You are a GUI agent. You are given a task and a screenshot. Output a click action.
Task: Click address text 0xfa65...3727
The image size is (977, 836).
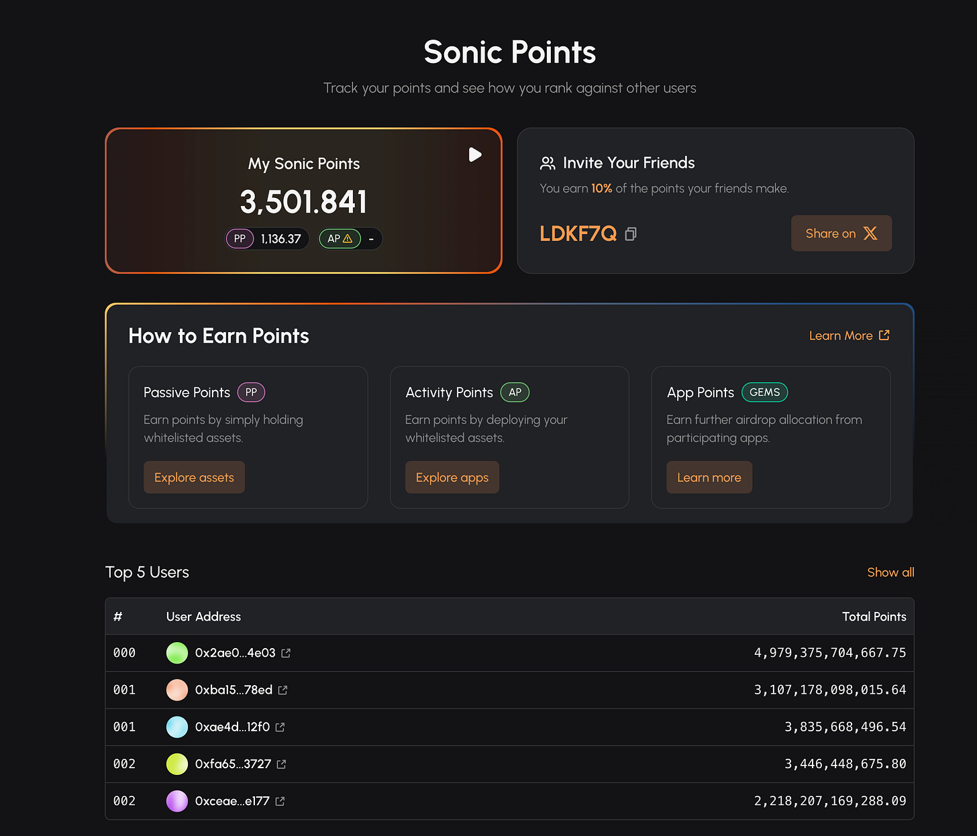point(233,764)
